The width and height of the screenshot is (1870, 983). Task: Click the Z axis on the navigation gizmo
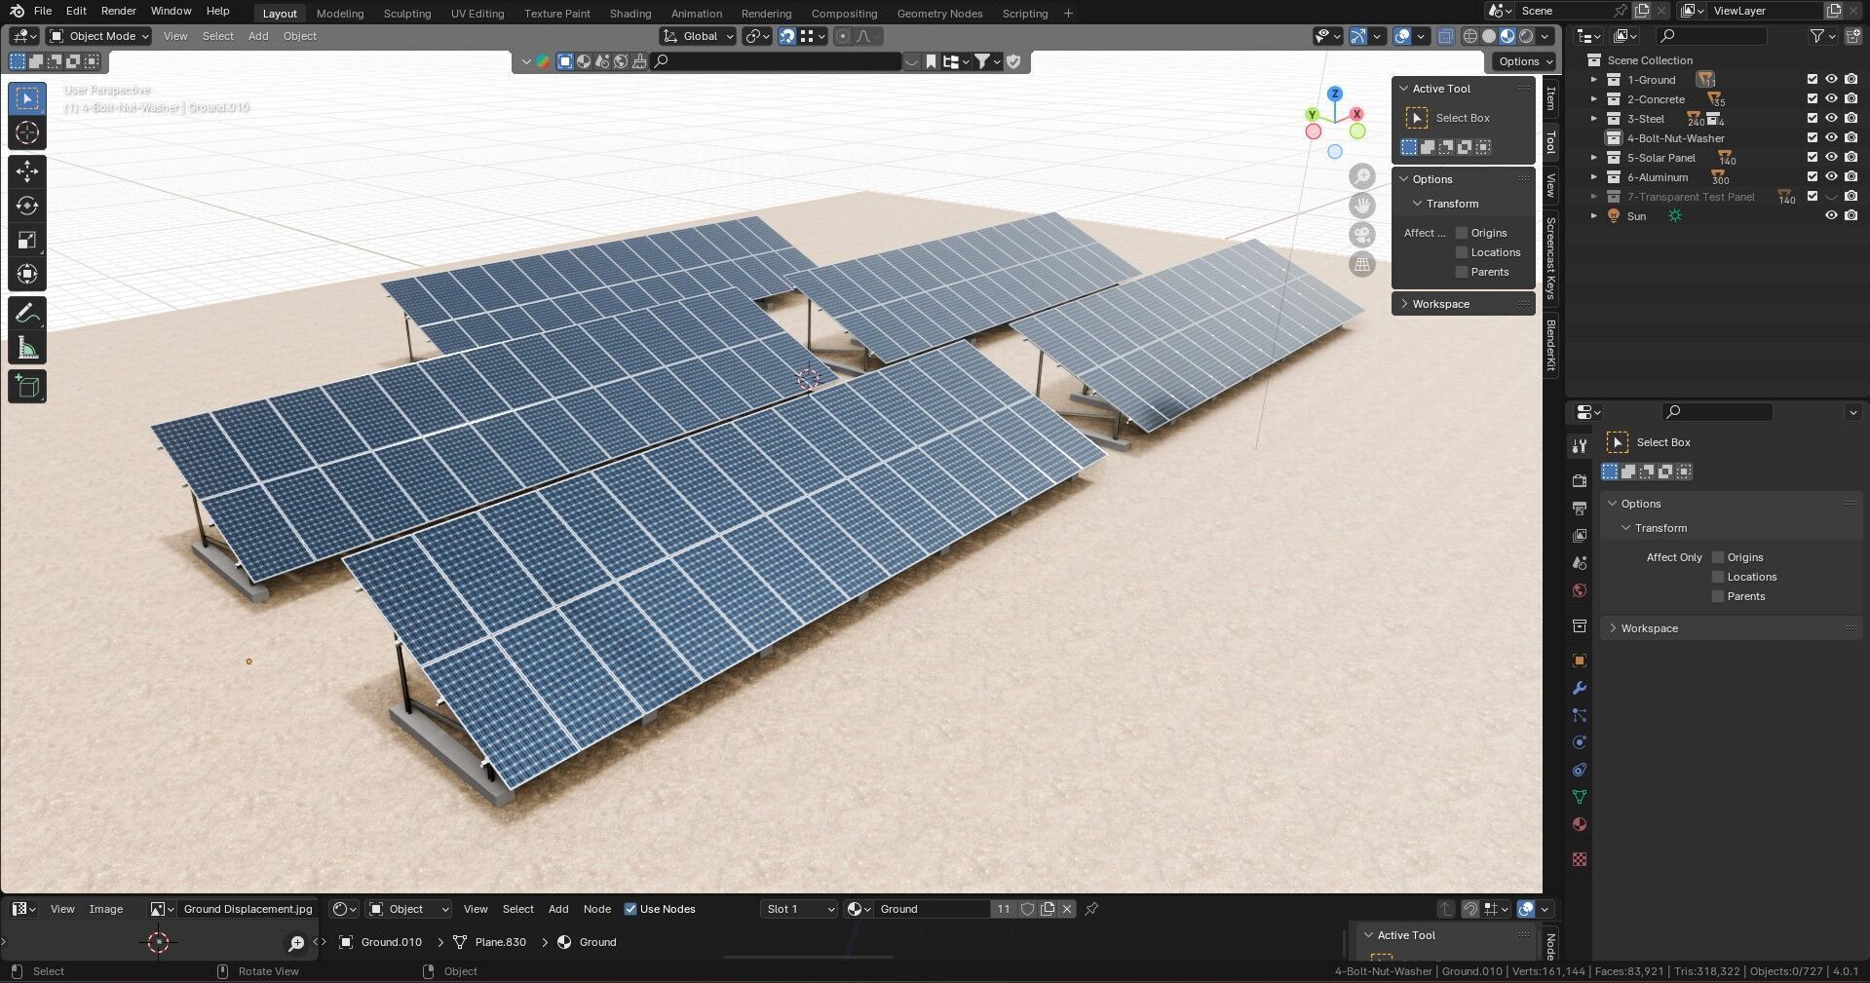pos(1335,94)
